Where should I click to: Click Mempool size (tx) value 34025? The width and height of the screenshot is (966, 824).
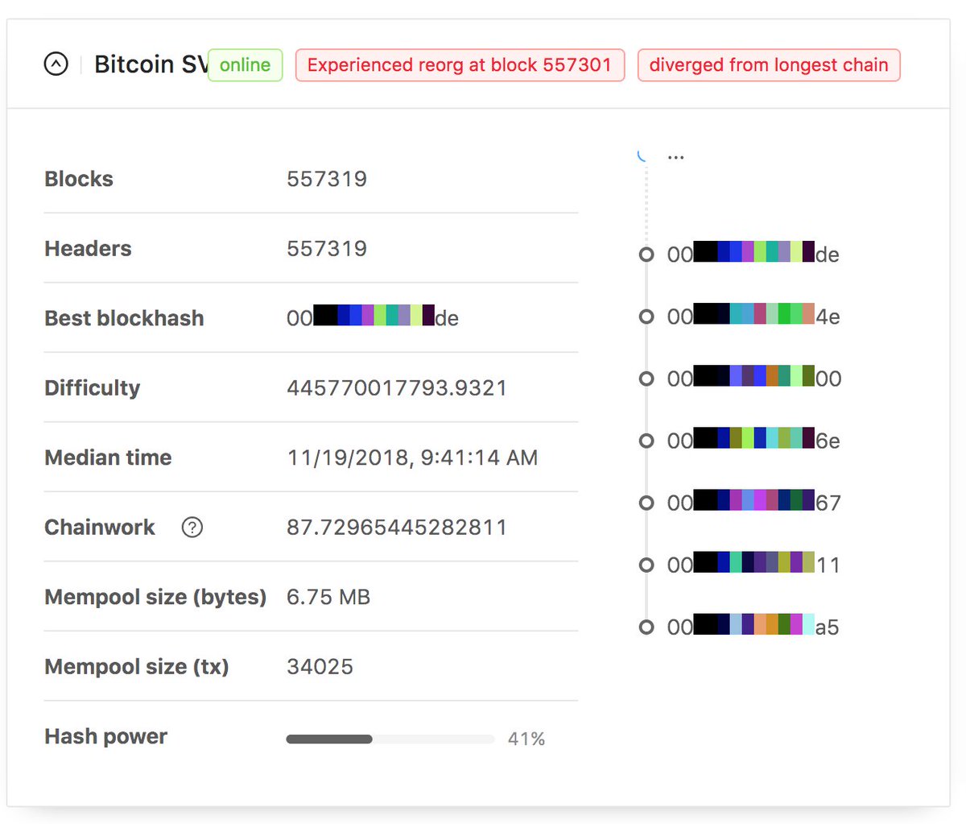click(x=320, y=667)
